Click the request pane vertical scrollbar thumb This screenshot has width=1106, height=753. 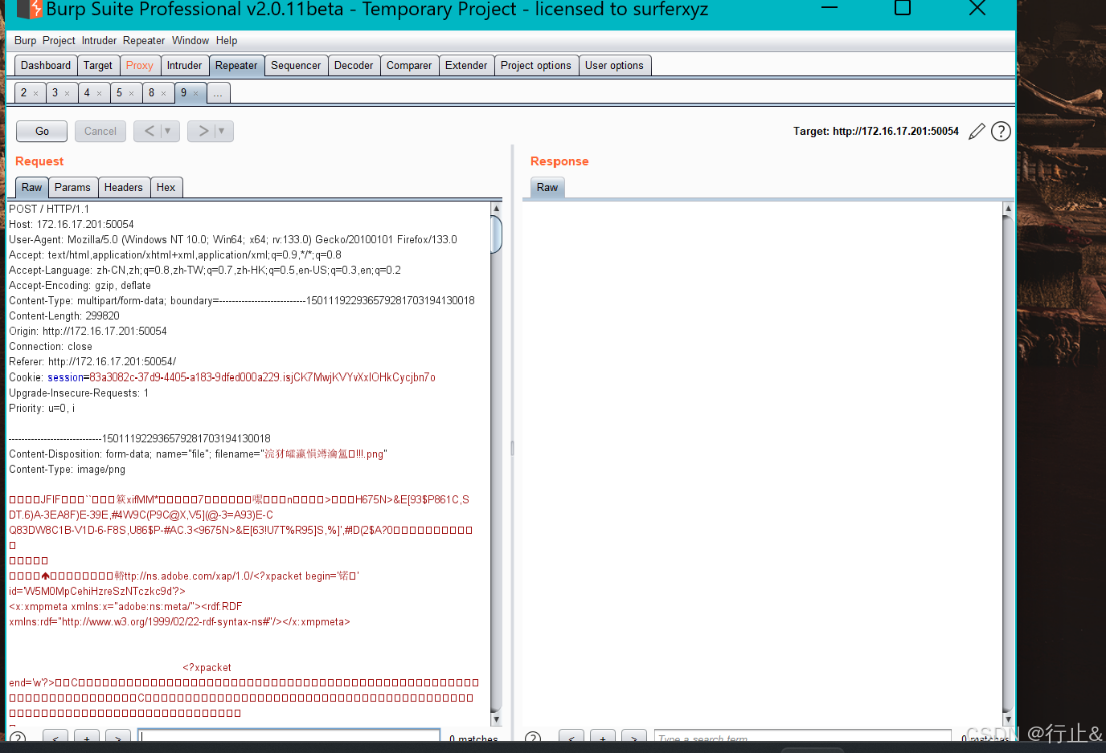click(496, 234)
